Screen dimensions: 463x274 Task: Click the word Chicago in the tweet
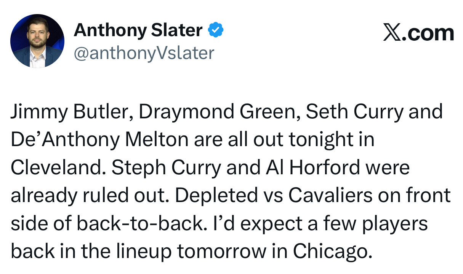(332, 251)
